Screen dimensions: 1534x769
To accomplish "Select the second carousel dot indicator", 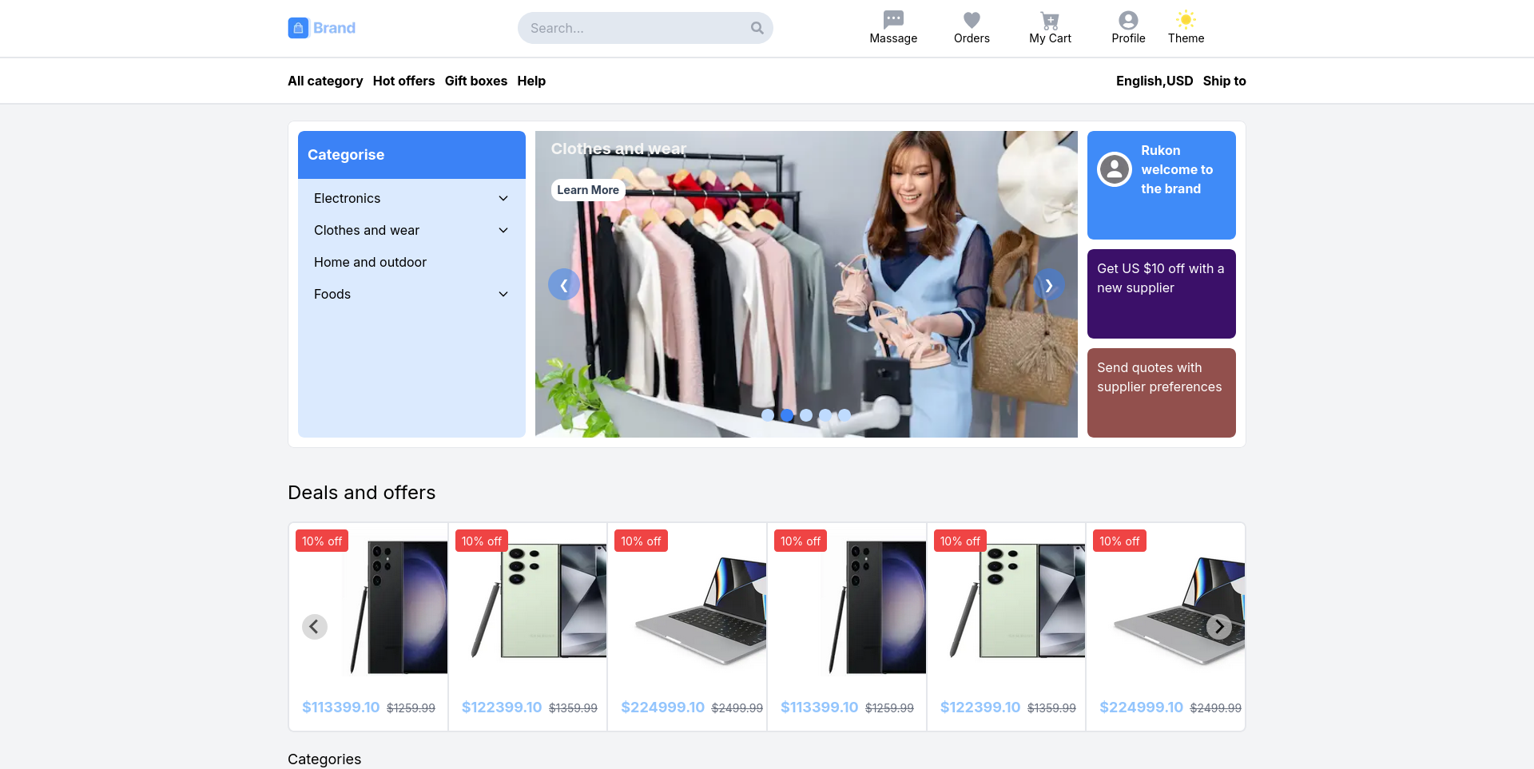I will [x=787, y=415].
